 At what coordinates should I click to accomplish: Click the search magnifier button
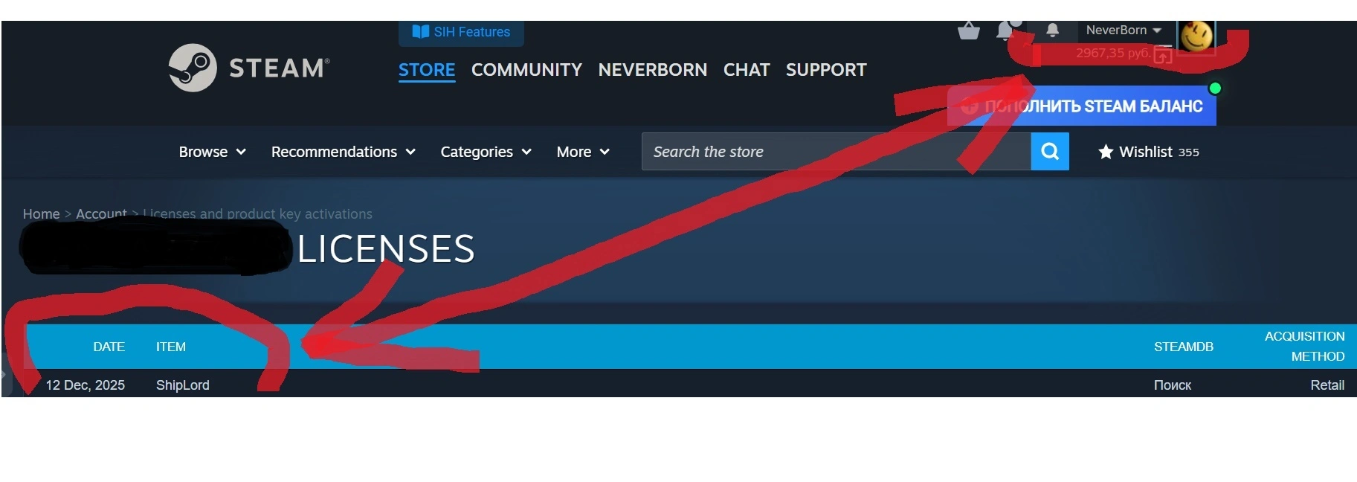point(1050,152)
